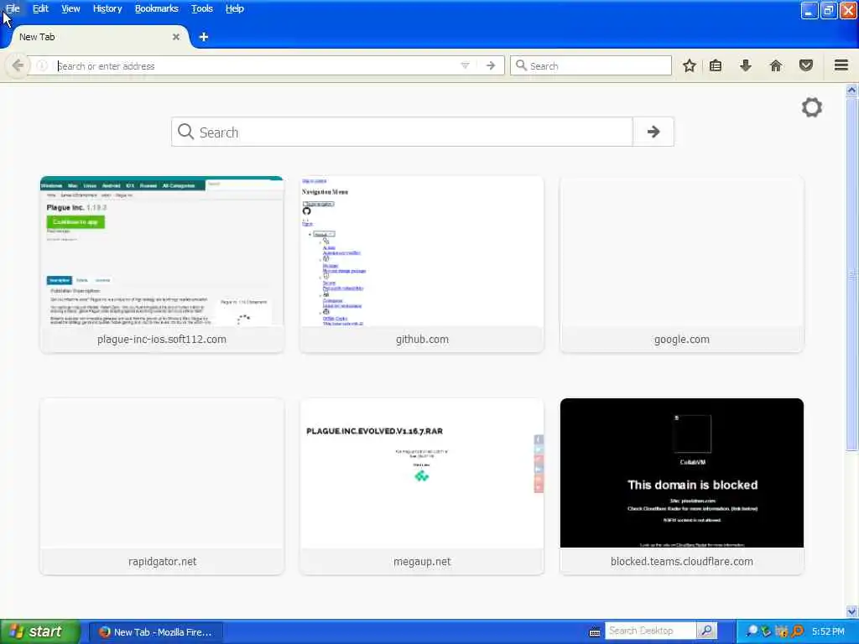Screen dimensions: 859x644
Task: Click the on-screen keyboard icon in taskbar
Action: (x=595, y=632)
